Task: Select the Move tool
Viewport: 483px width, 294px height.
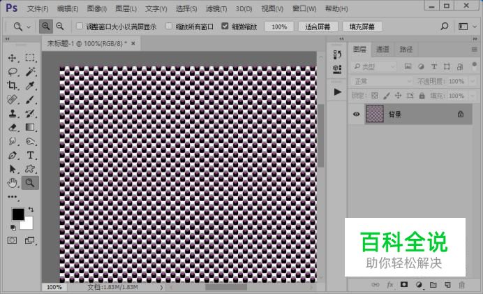Action: [13, 58]
